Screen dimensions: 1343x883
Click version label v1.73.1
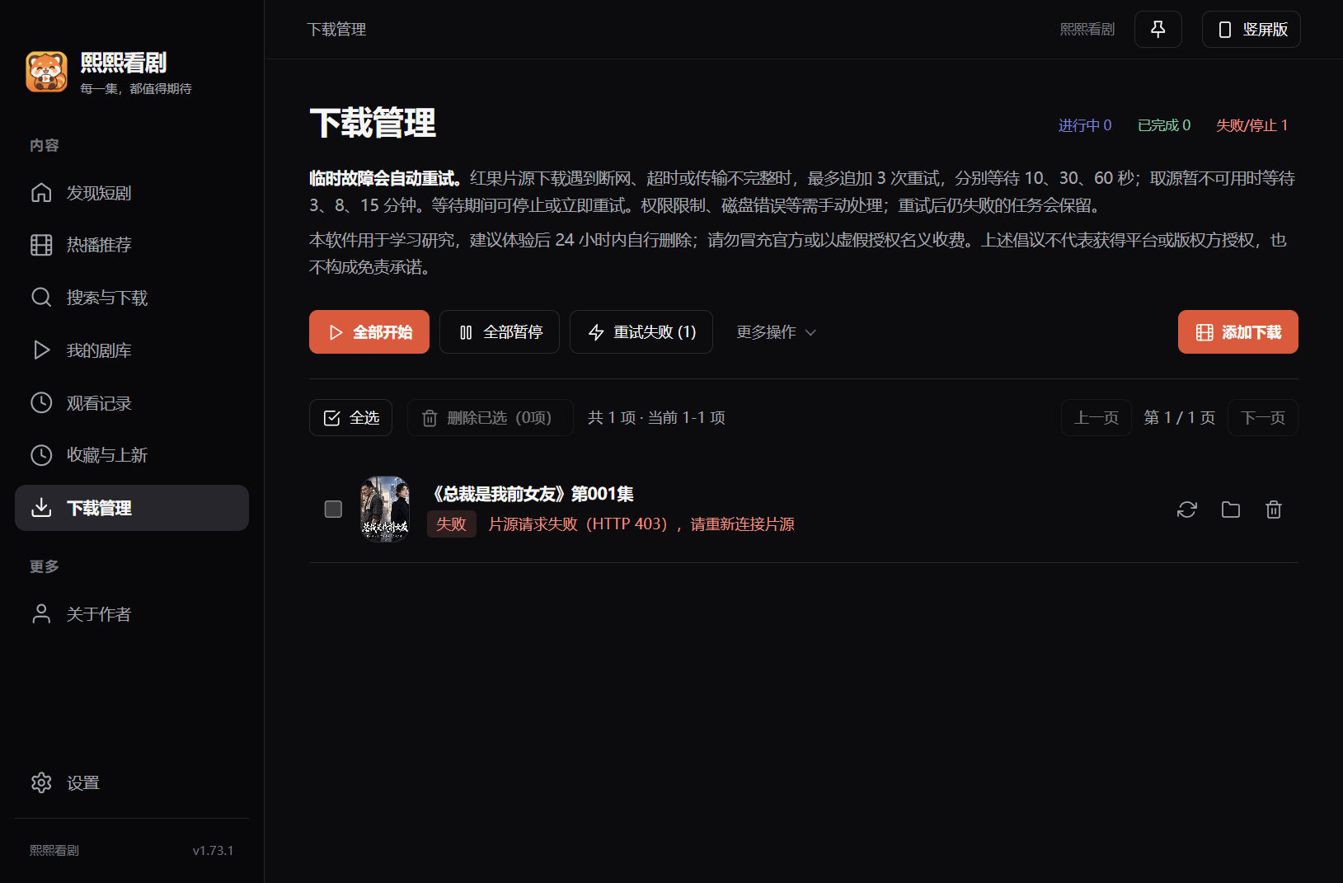click(x=213, y=851)
